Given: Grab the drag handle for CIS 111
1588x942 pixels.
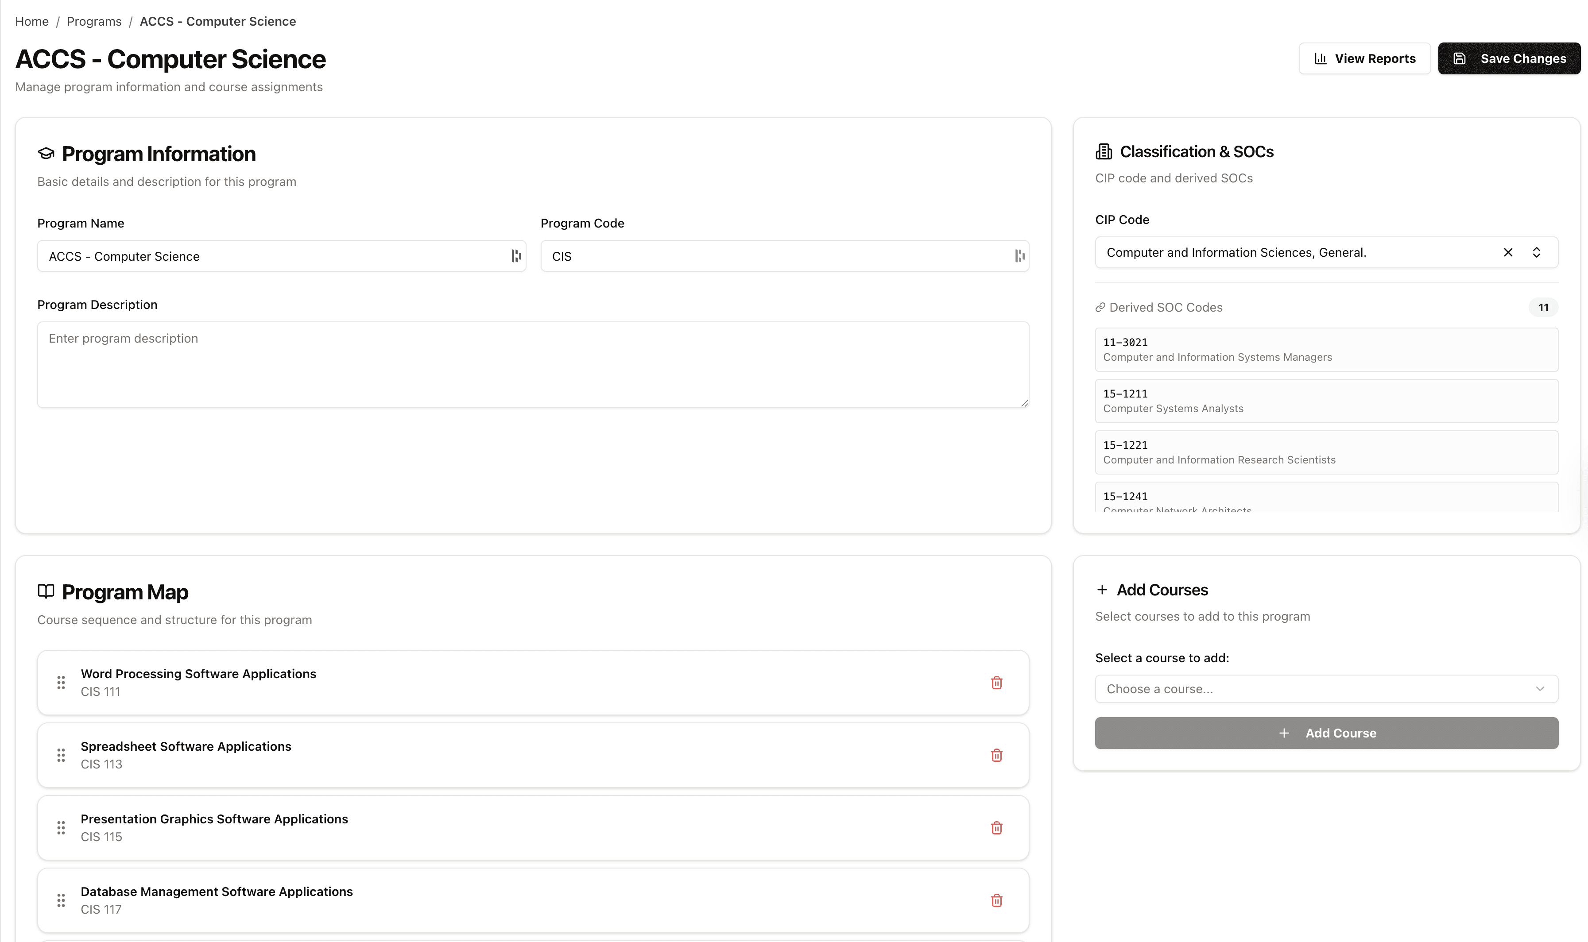Looking at the screenshot, I should tap(61, 683).
